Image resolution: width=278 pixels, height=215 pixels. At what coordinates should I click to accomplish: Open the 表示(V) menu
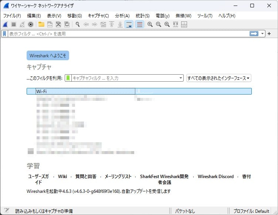(54, 16)
